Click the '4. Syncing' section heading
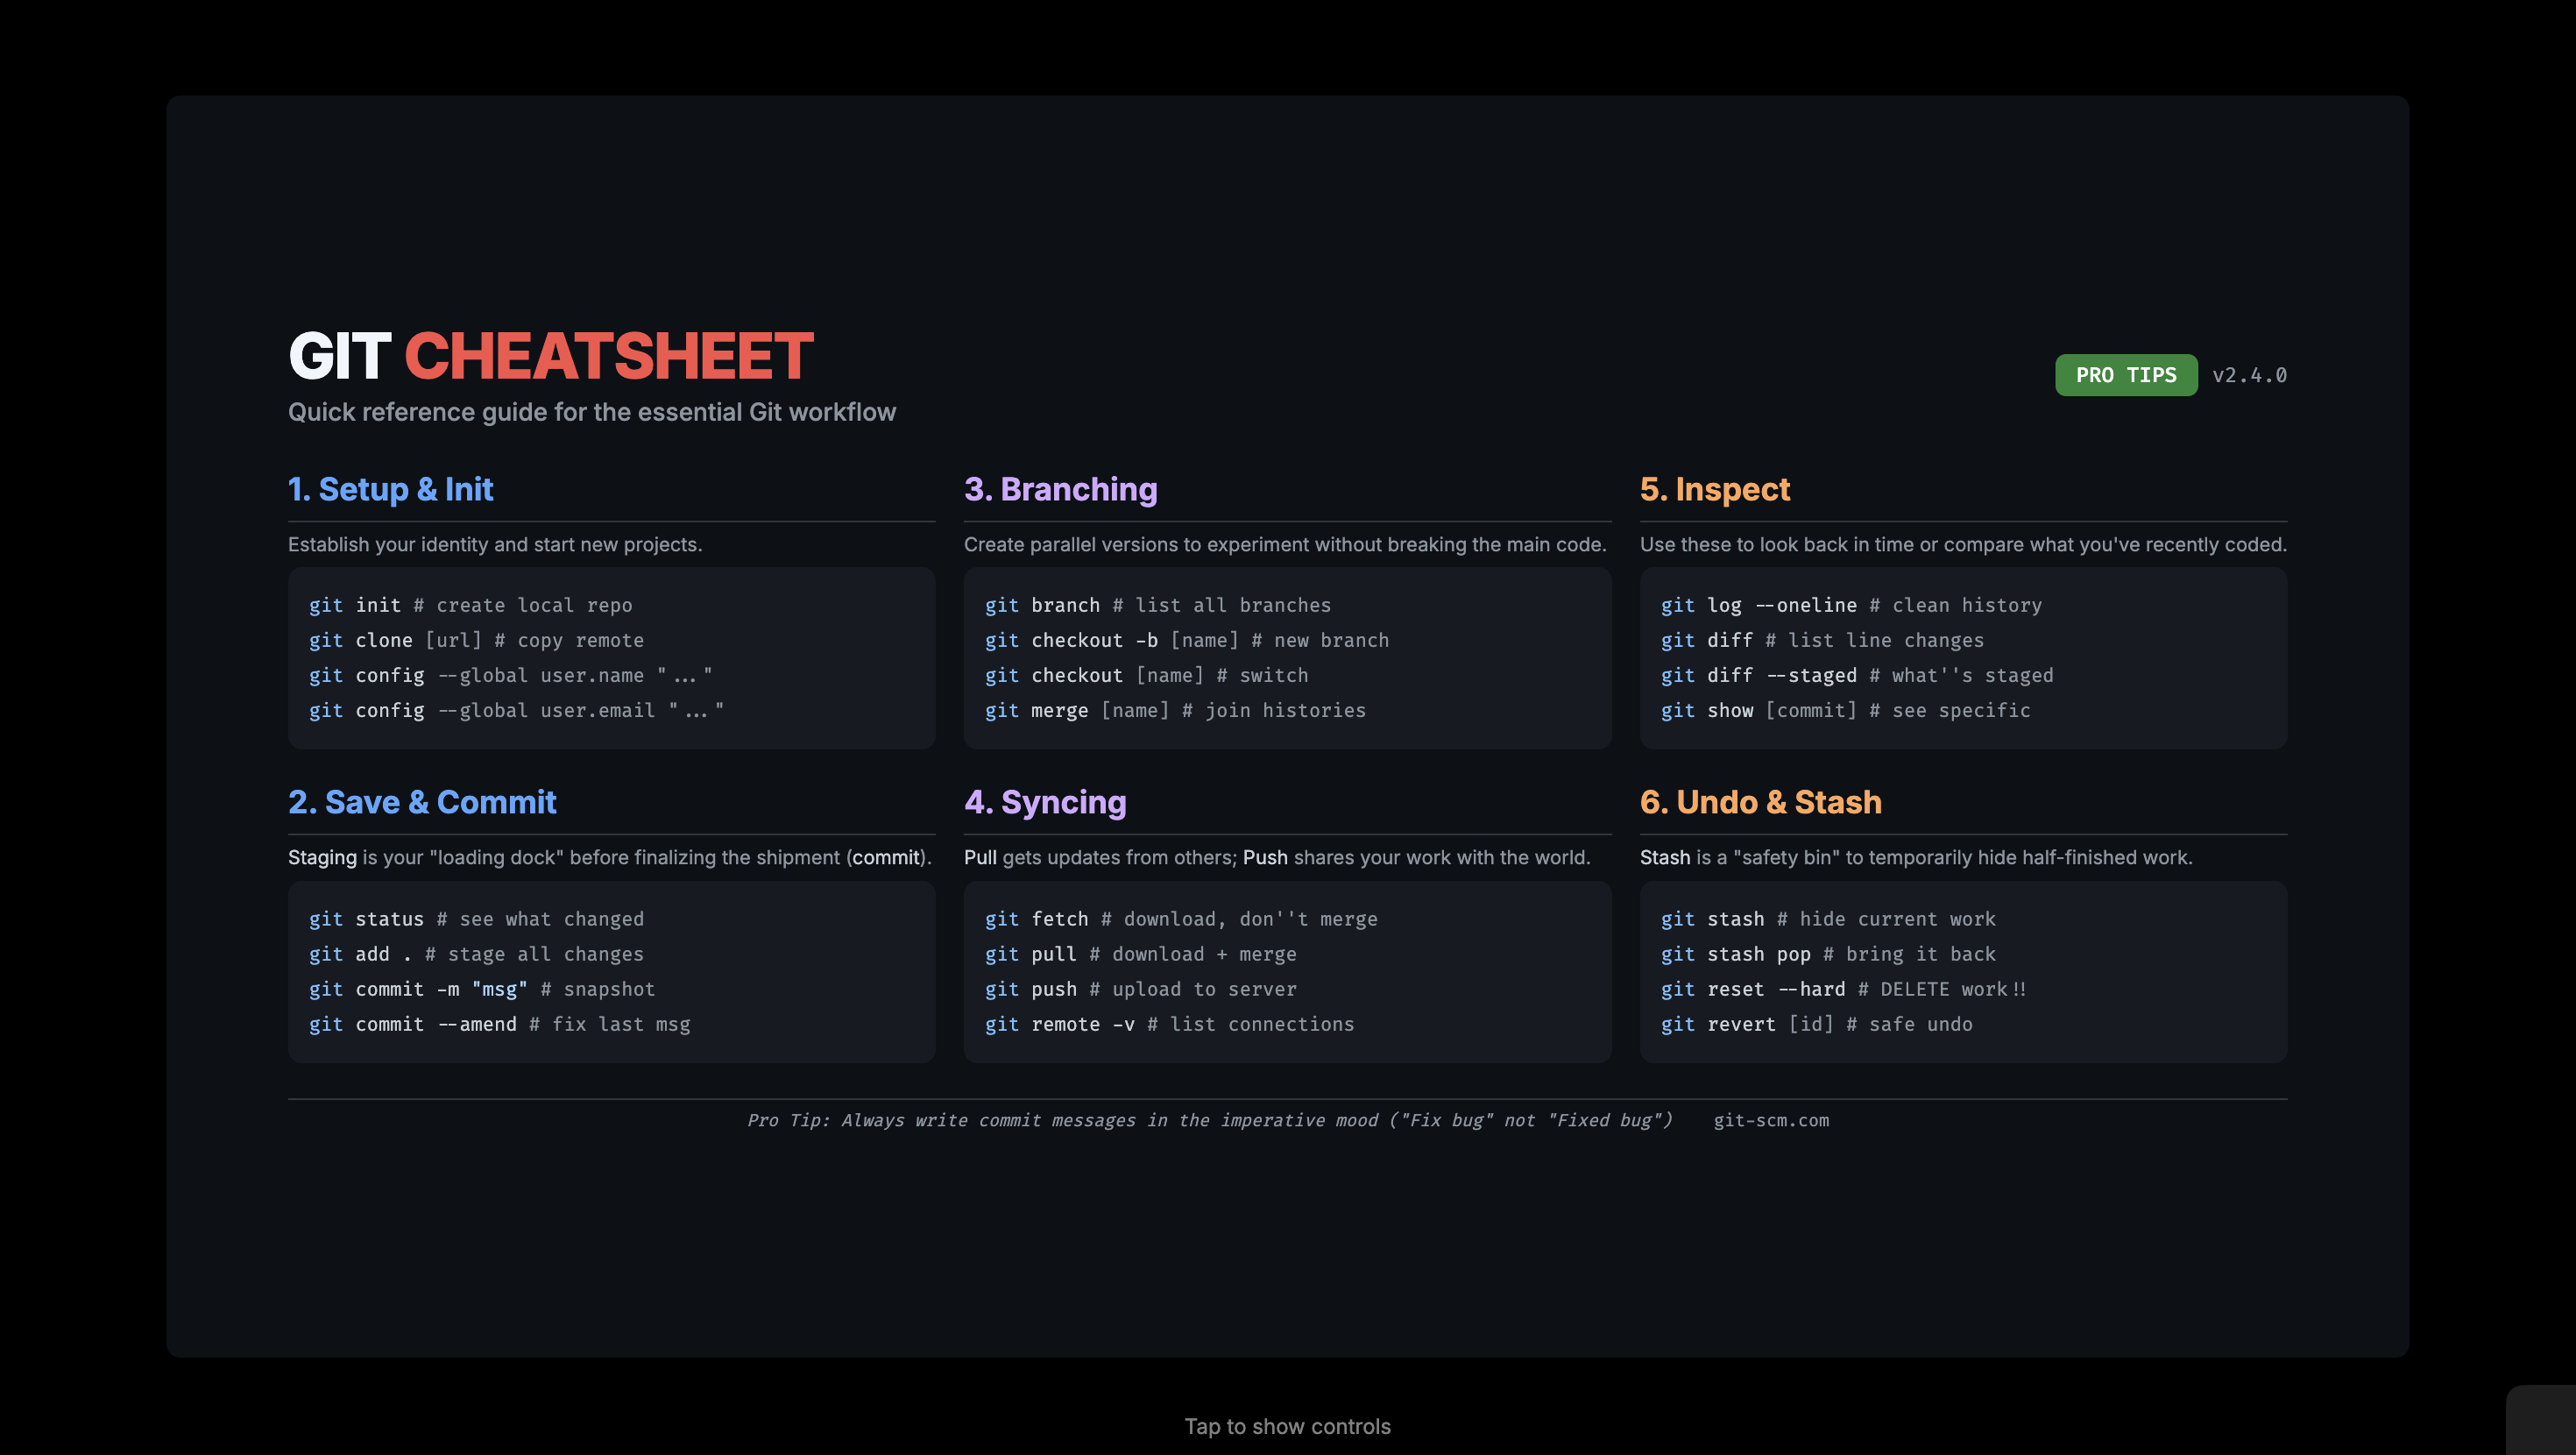Viewport: 2576px width, 1455px height. point(1044,803)
